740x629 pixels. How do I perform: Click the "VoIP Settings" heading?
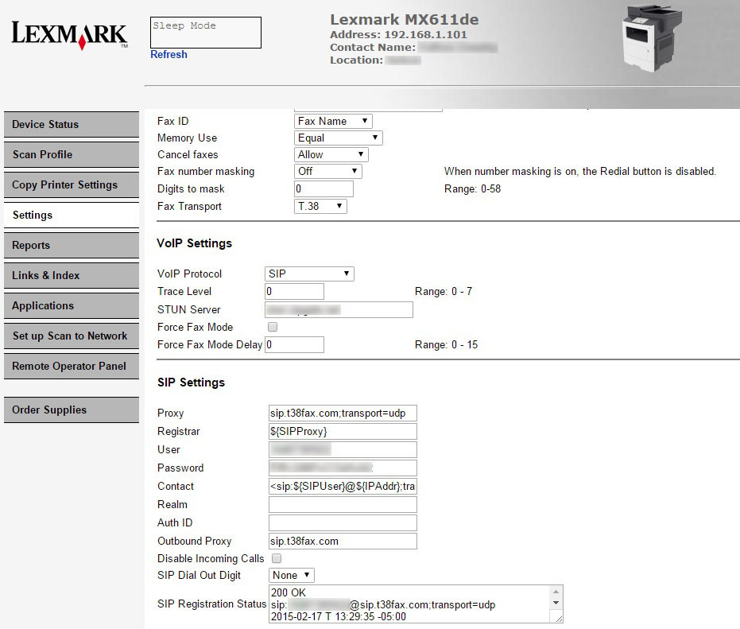(x=195, y=243)
